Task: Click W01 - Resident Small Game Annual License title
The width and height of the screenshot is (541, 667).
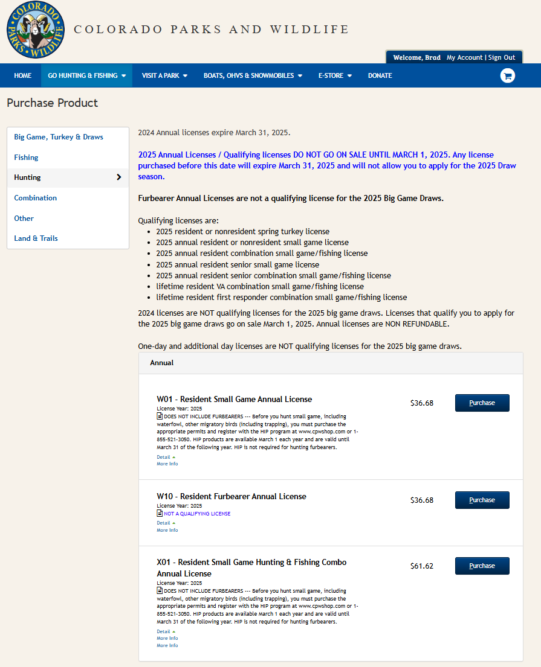Action: (x=235, y=399)
